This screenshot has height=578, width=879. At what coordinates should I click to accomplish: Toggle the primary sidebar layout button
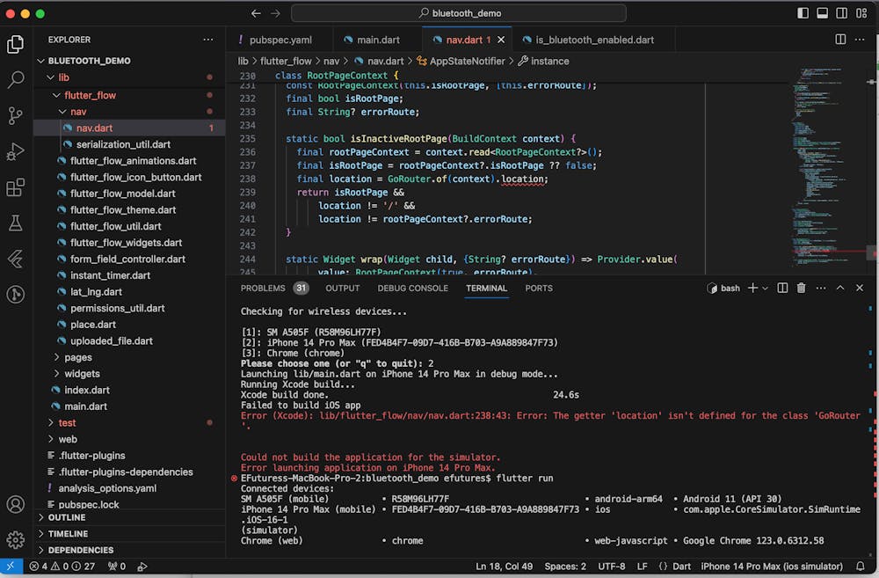tap(803, 13)
